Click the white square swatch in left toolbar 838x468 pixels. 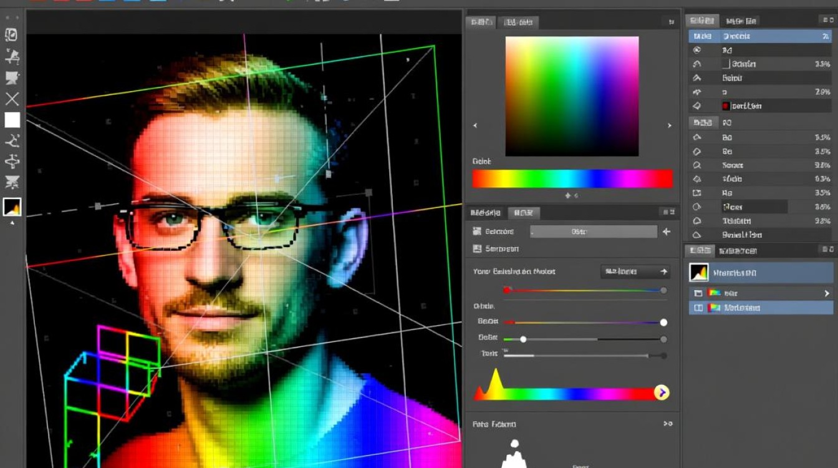[12, 120]
